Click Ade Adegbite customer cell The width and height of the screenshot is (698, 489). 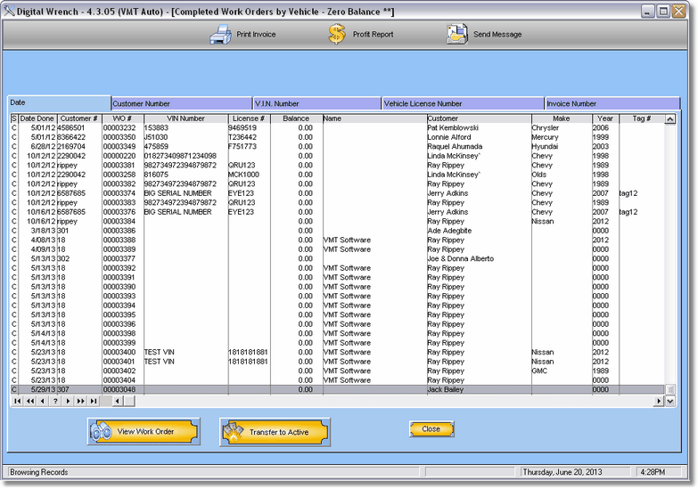click(449, 231)
